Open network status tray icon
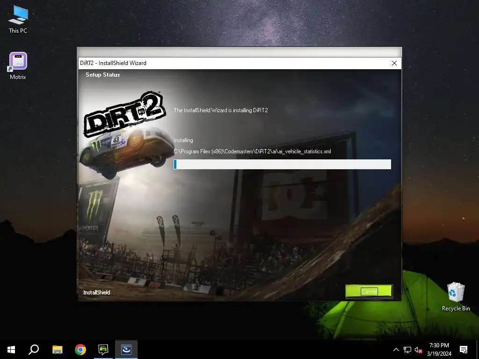The width and height of the screenshot is (479, 359). (407, 350)
